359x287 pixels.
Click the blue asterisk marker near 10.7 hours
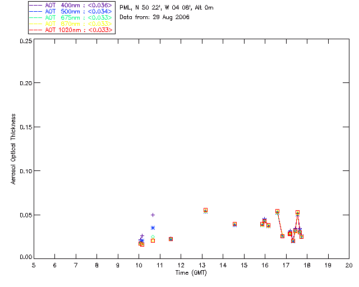(x=153, y=228)
